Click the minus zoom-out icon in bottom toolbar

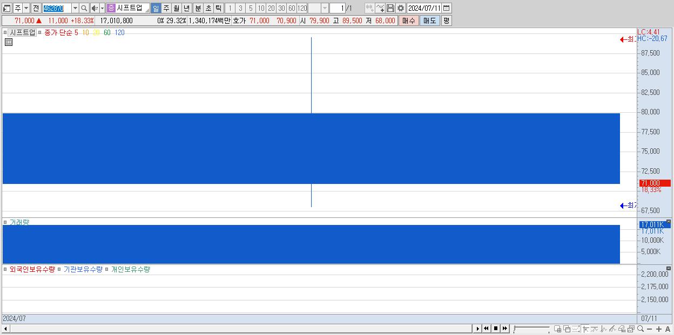tap(649, 329)
